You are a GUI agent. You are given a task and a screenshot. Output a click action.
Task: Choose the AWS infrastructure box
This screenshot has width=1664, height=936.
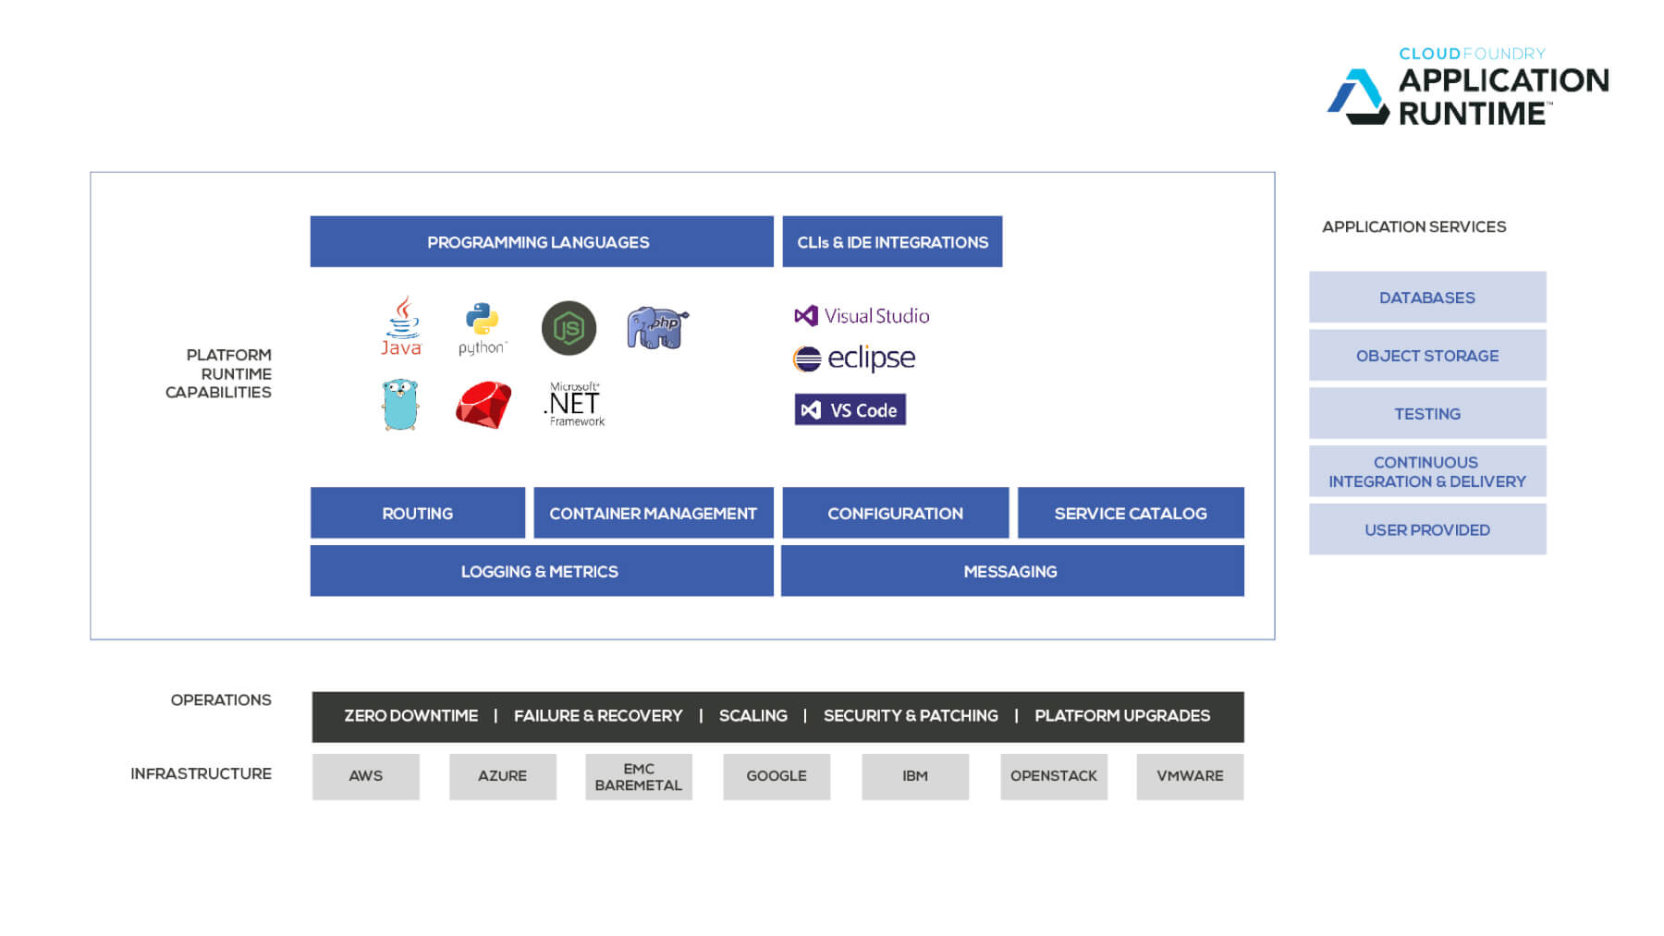(365, 776)
